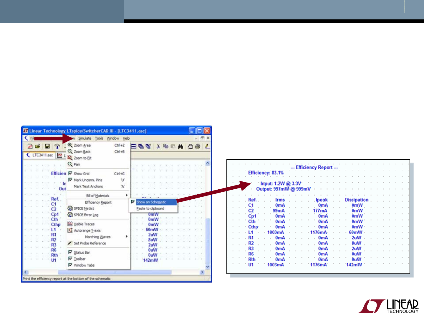Toggle Mark Unconn. Pins option
The height and width of the screenshot is (314, 424).
98,180
